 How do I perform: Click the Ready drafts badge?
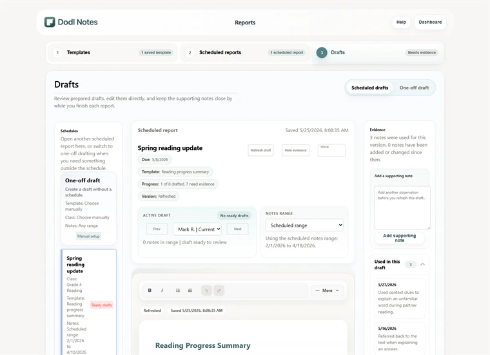(102, 305)
